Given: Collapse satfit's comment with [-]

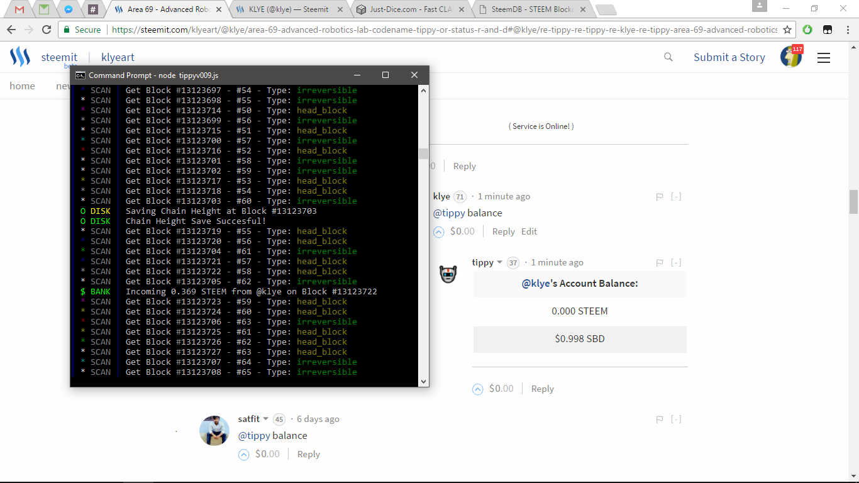Looking at the screenshot, I should pyautogui.click(x=676, y=419).
